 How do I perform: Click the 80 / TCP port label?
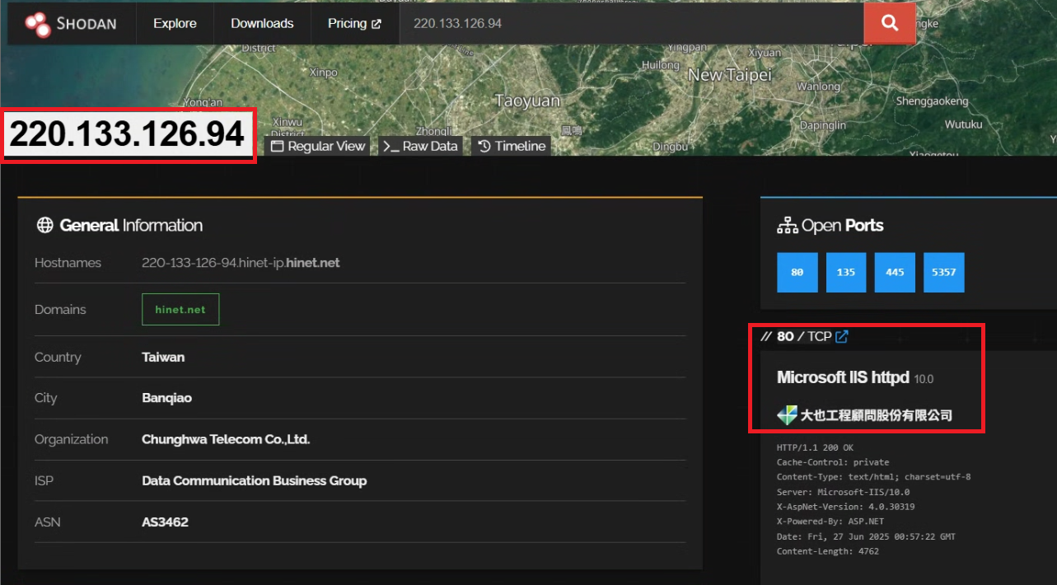(804, 336)
